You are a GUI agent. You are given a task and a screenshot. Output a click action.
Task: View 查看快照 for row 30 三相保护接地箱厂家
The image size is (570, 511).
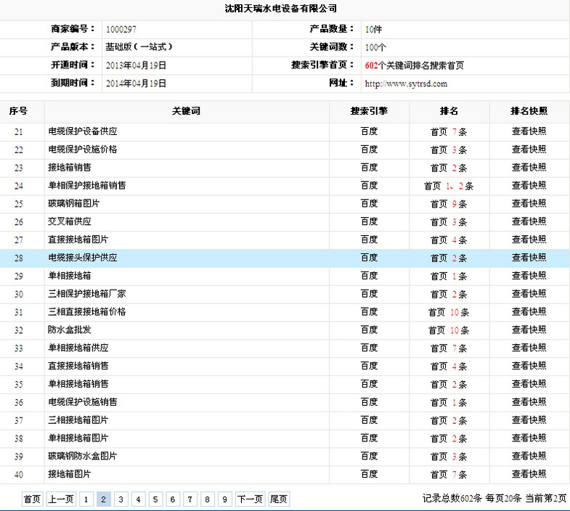click(x=529, y=294)
